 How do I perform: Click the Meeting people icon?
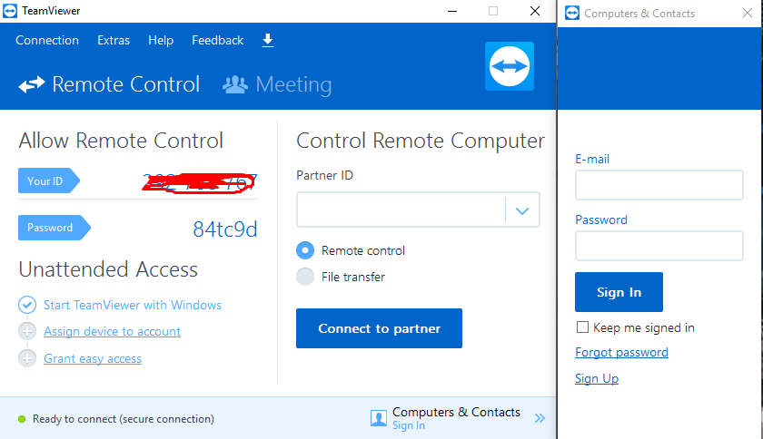[x=235, y=84]
